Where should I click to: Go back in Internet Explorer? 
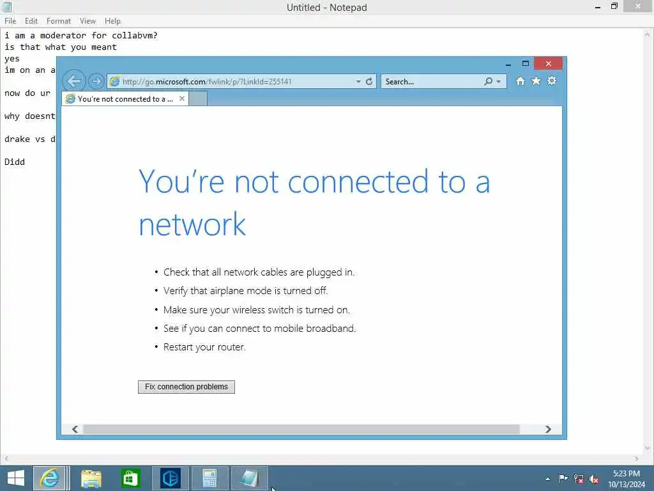point(74,81)
